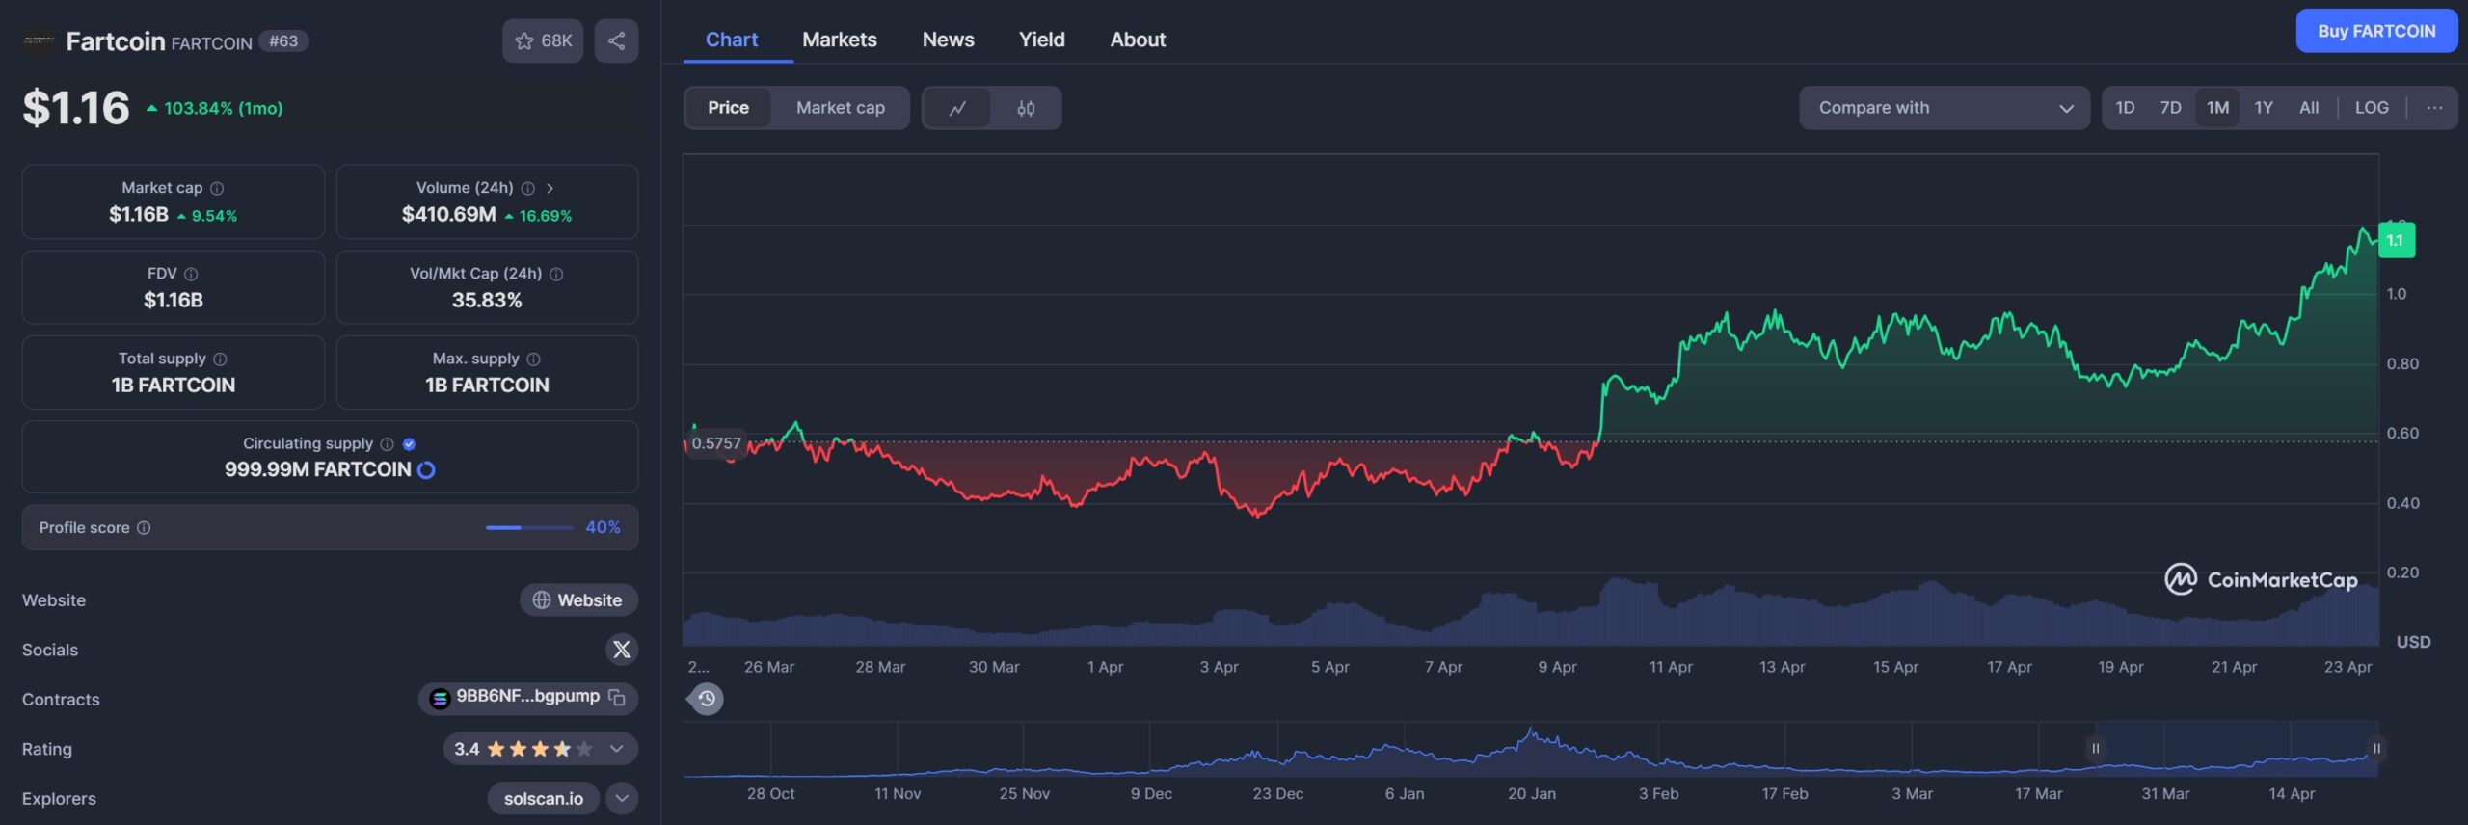
Task: Expand the Rating 3.4 dropdown
Action: [616, 749]
